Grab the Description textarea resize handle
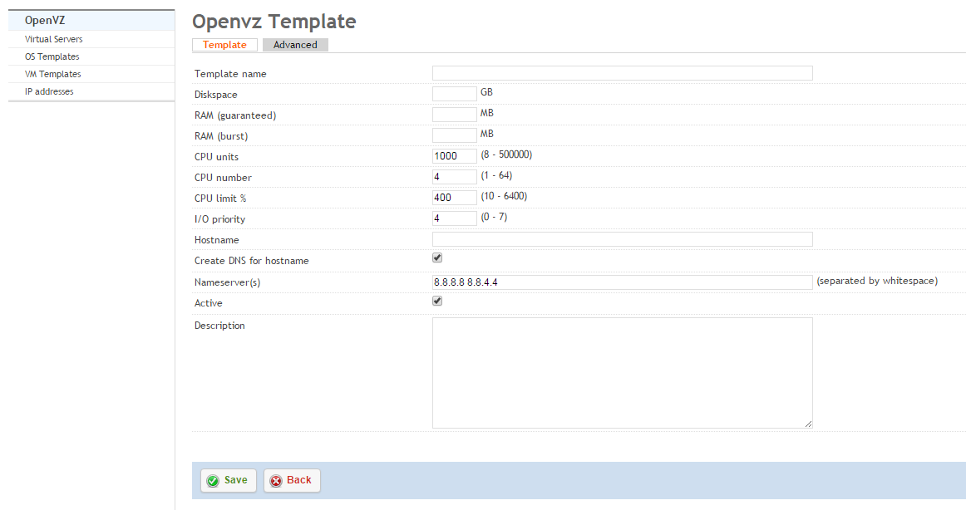The image size is (966, 510). pos(808,424)
